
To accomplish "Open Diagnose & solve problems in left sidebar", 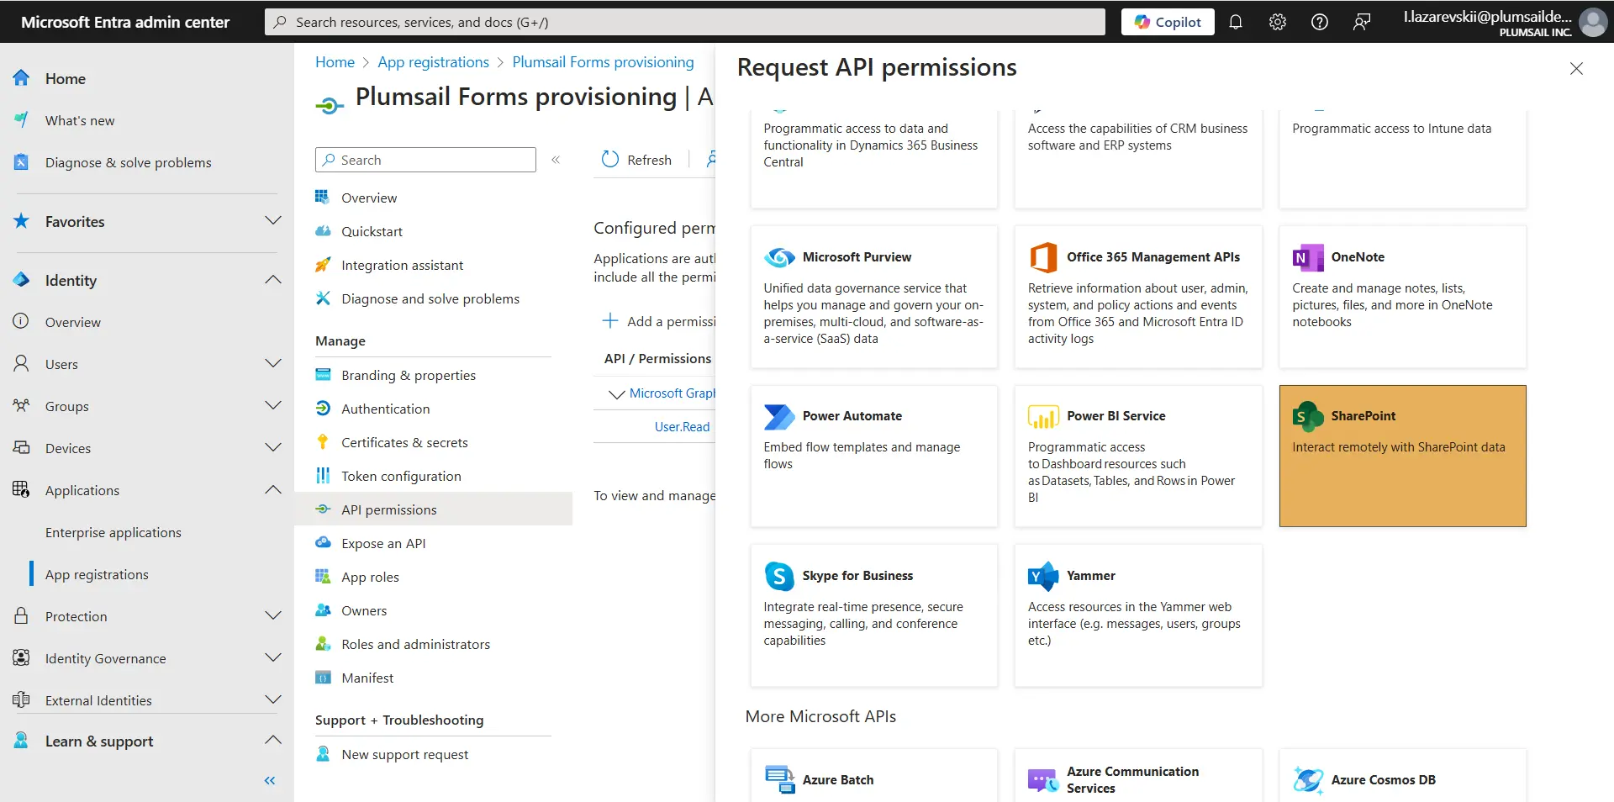I will coord(128,162).
